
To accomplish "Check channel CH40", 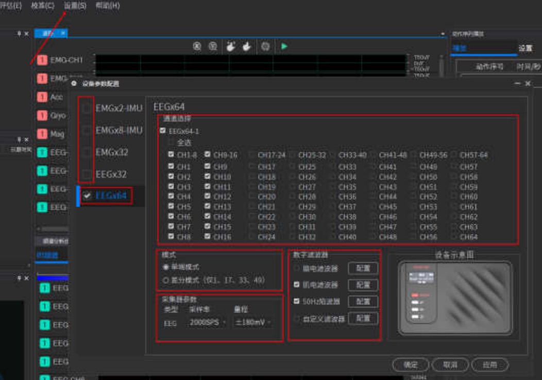I will point(333,236).
